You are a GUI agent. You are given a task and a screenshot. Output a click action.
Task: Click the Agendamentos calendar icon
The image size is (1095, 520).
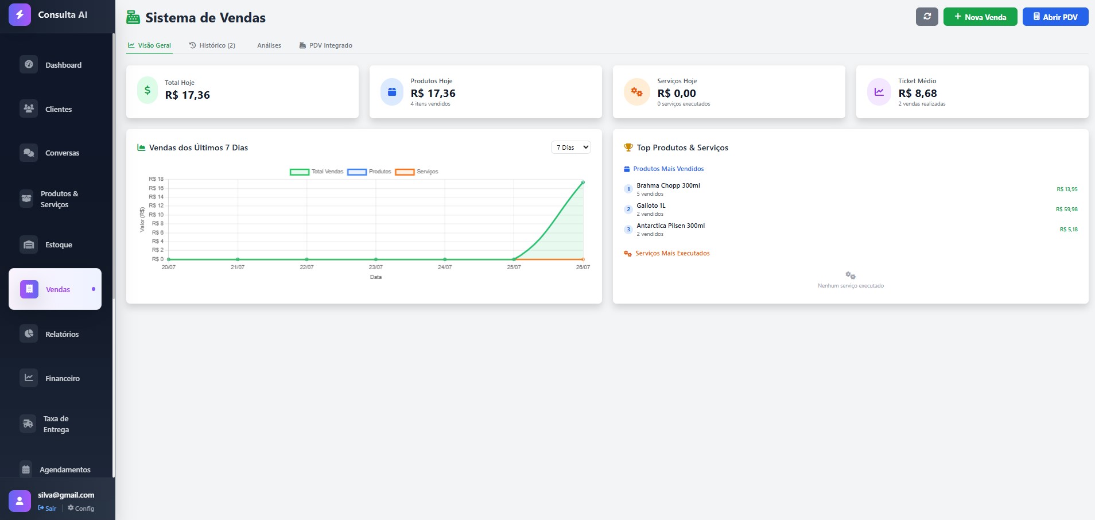pos(26,469)
